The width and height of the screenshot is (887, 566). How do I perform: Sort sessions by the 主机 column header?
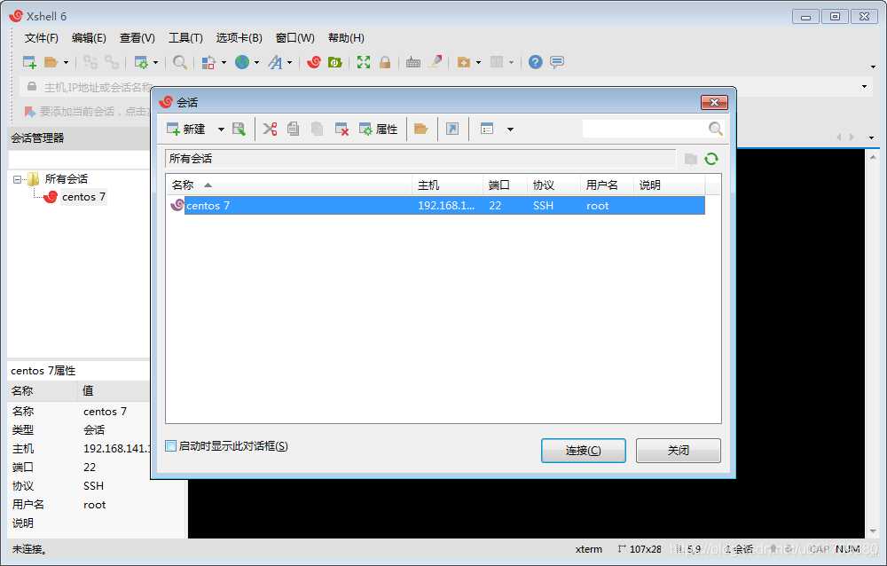[447, 185]
